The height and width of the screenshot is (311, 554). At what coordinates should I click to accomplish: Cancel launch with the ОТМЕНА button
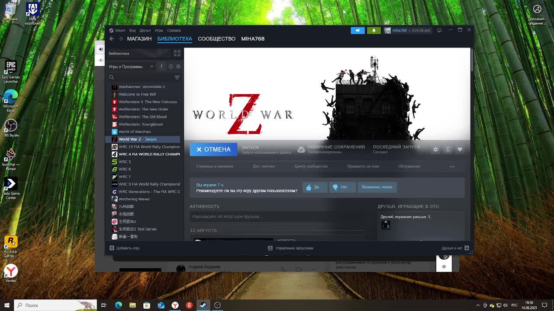coord(213,149)
